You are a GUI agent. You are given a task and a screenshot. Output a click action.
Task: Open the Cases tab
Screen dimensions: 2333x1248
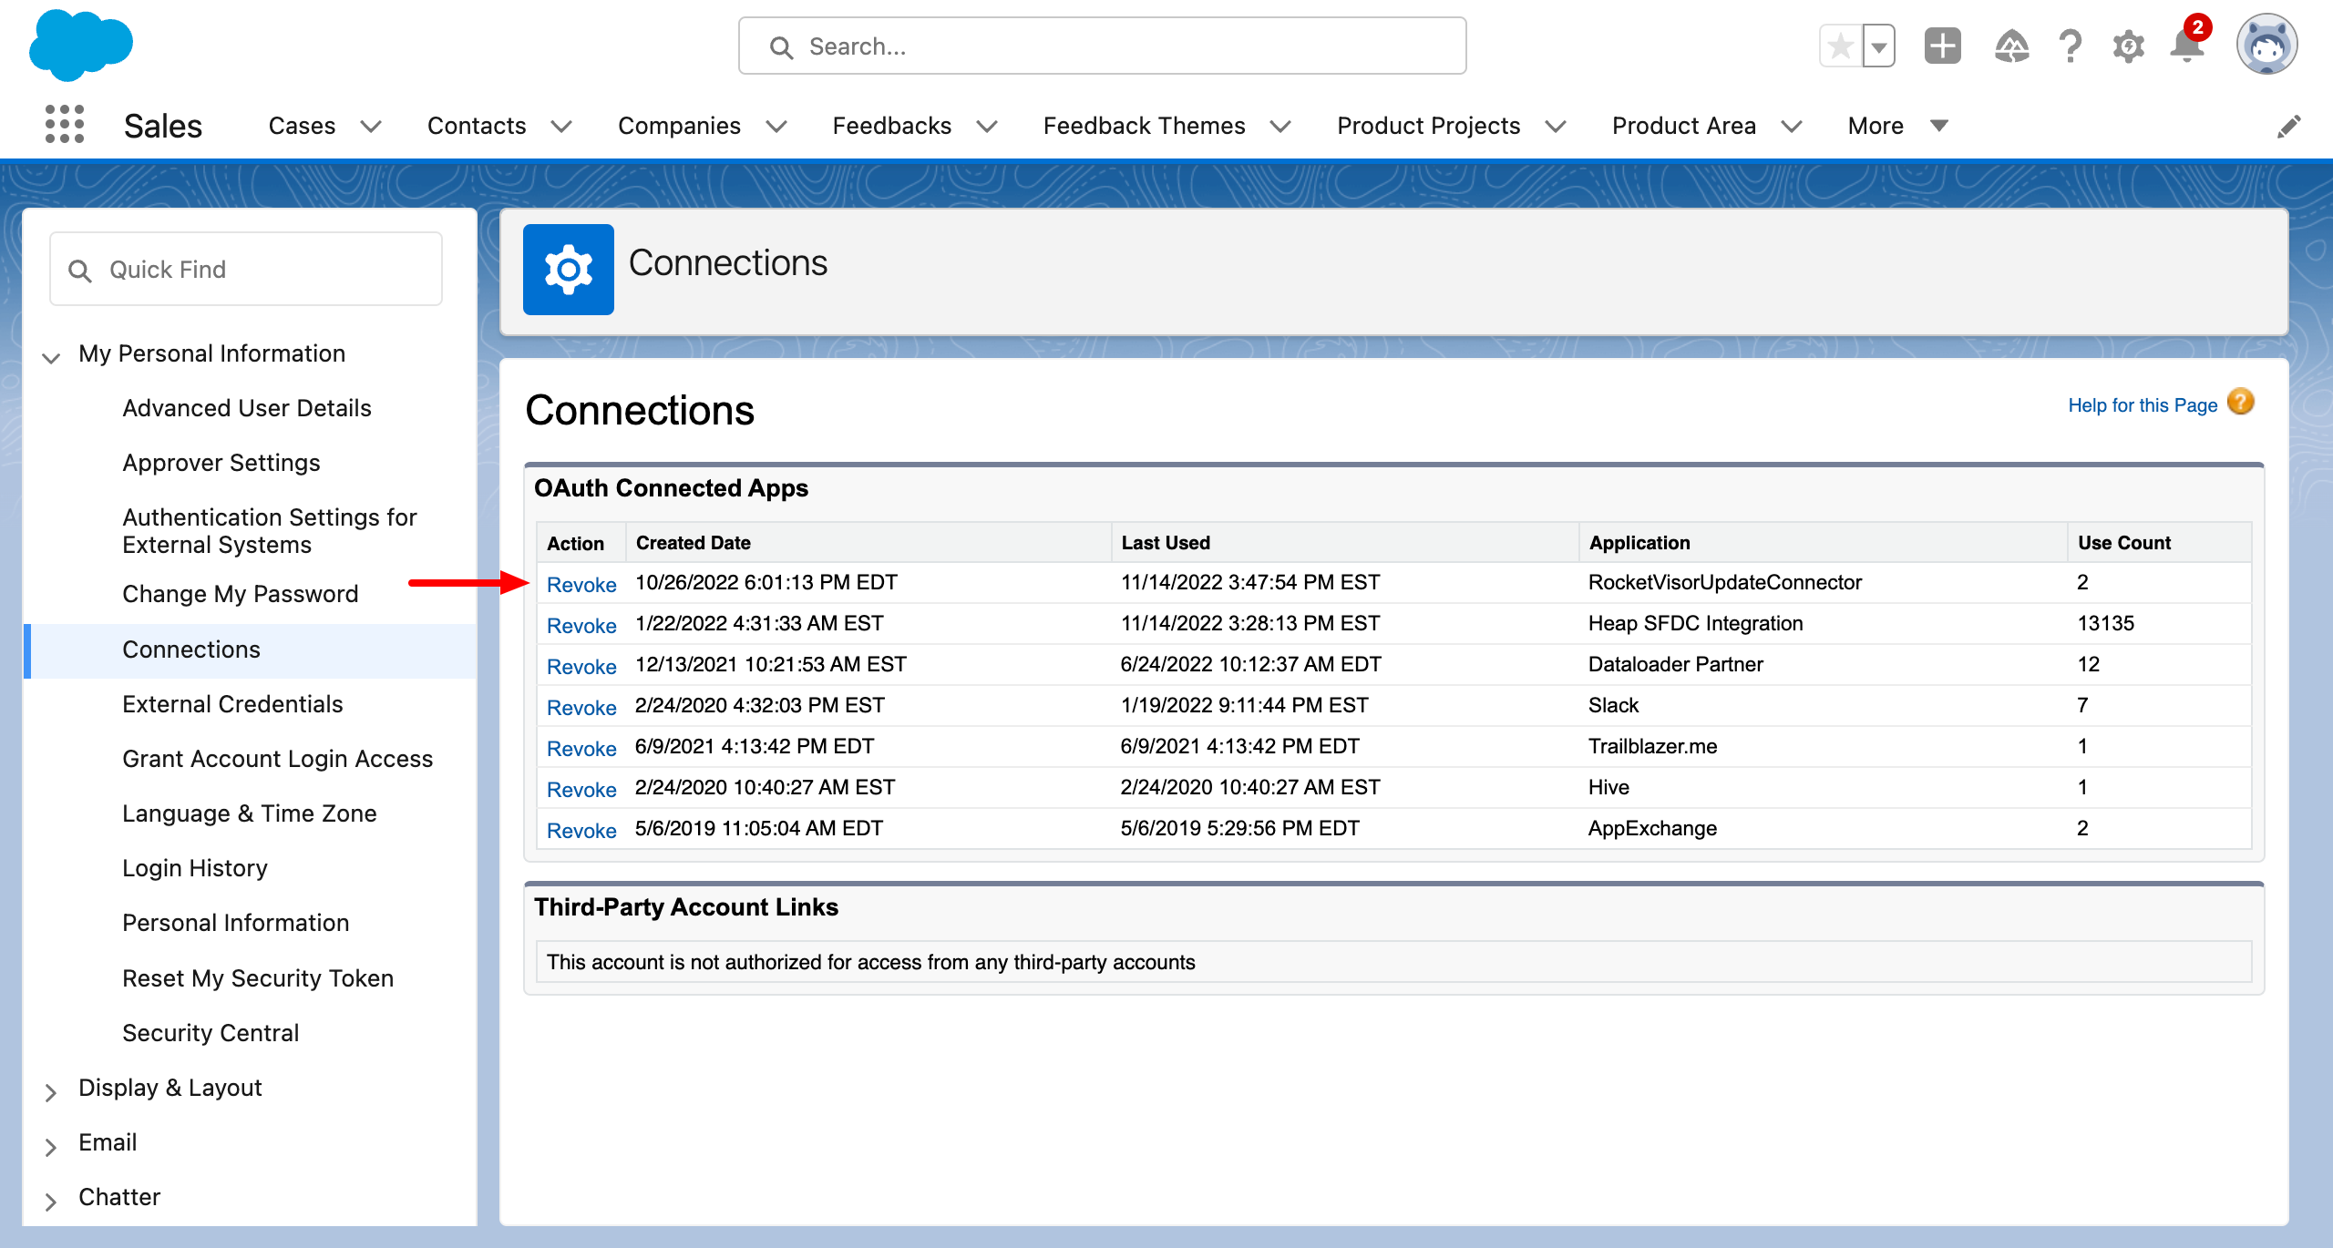point(302,126)
